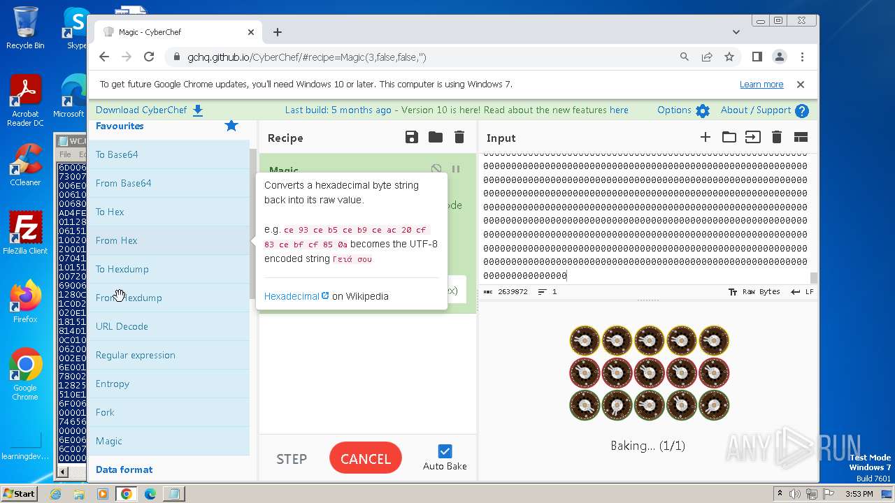Viewport: 895px width, 503px height.
Task: Open a new Chrome tab
Action: 278,32
